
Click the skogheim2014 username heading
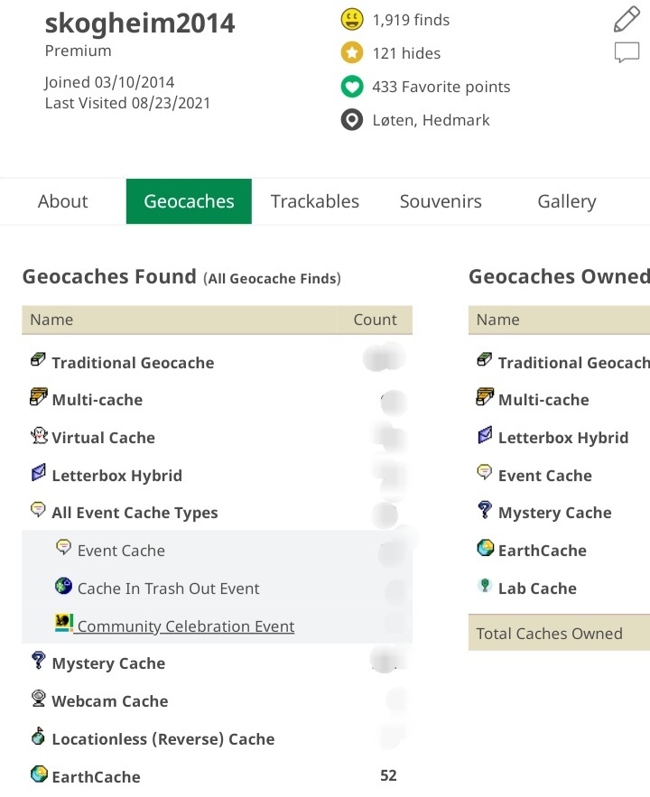click(x=140, y=23)
